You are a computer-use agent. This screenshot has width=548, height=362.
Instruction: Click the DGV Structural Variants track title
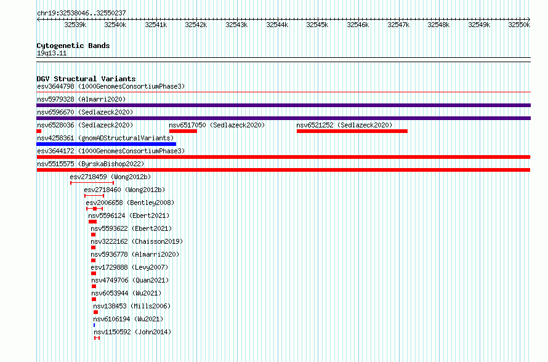point(86,79)
